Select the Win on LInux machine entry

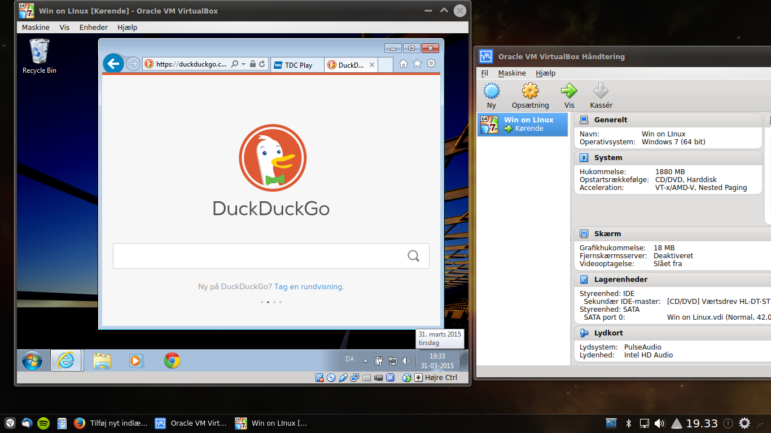pos(523,124)
